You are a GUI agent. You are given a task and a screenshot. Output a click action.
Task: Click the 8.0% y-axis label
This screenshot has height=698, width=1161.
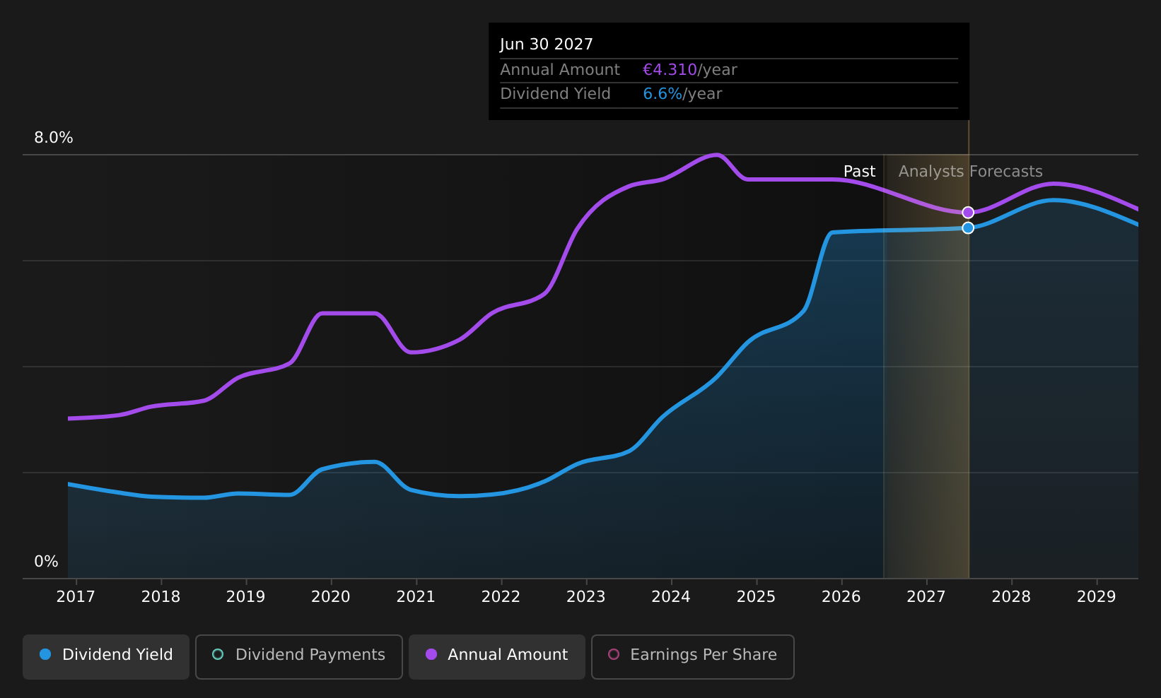click(54, 138)
